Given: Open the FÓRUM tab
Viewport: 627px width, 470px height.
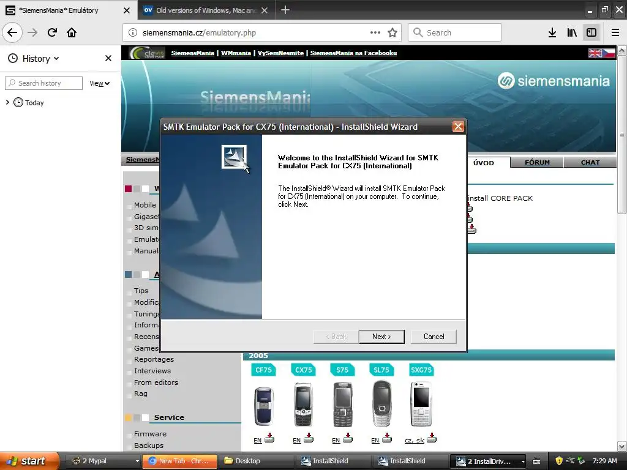Looking at the screenshot, I should 537,162.
